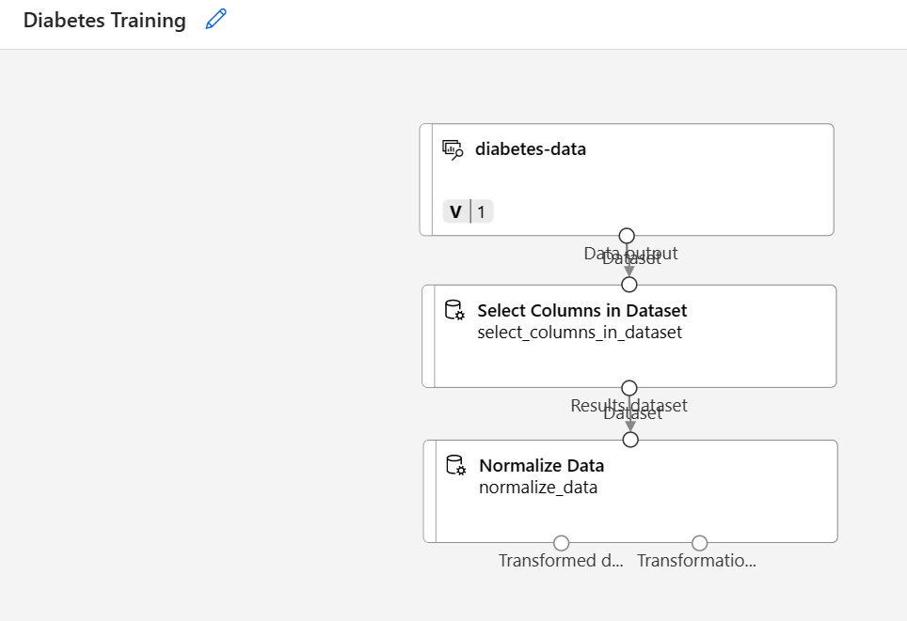This screenshot has width=907, height=621.
Task: Click the diabetes-data dataset icon
Action: tap(453, 149)
